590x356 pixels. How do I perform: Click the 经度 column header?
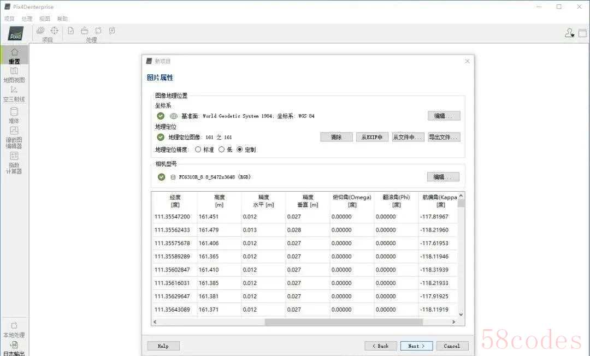[175, 201]
